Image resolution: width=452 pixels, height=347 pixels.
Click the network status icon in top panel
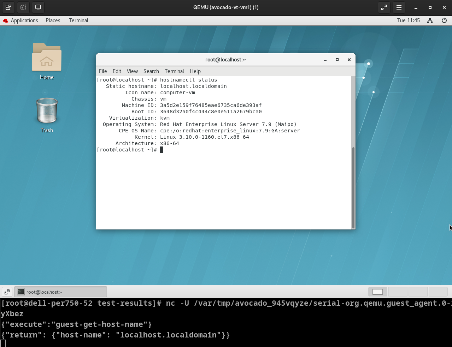[x=430, y=20]
